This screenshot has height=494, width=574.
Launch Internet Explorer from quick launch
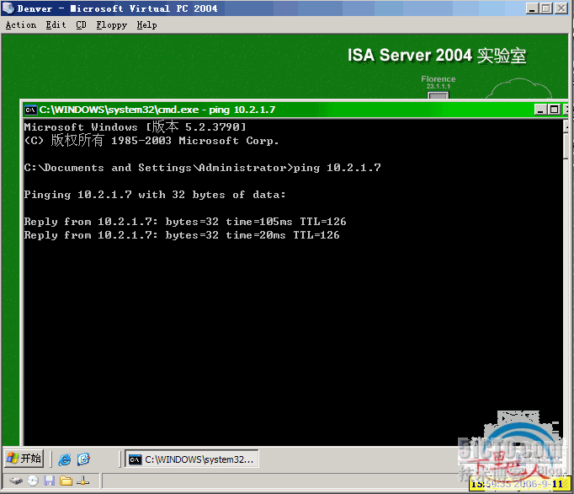(65, 459)
